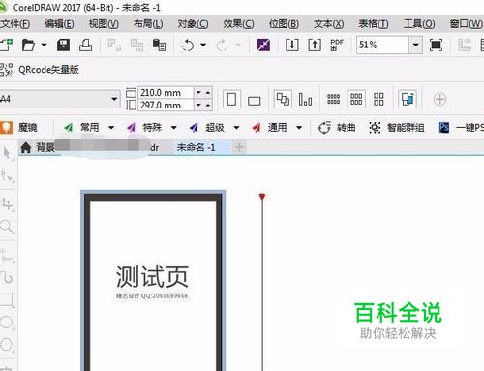
Task: Click the Export up-arrow icon
Action: tap(315, 45)
